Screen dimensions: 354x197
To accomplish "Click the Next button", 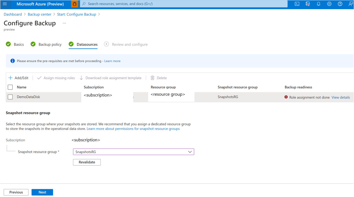I will (x=42, y=192).
